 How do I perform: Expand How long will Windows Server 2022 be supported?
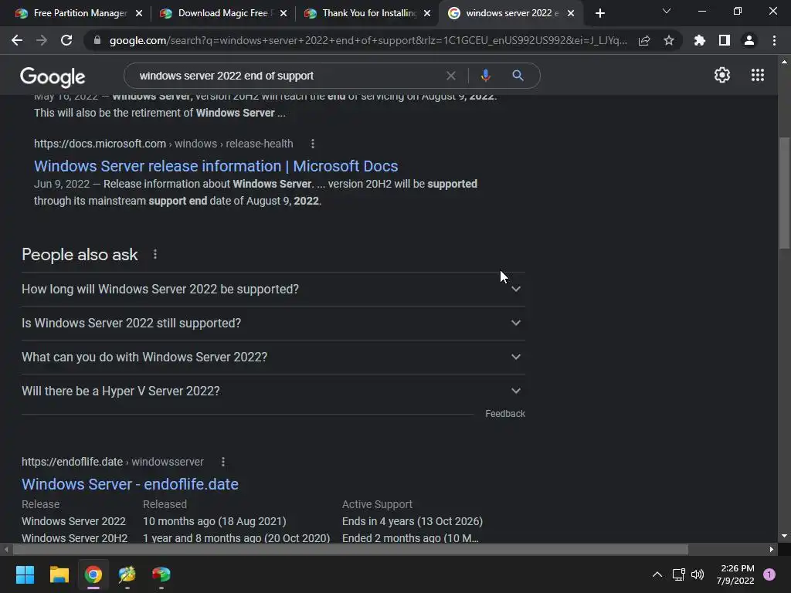[x=273, y=290]
